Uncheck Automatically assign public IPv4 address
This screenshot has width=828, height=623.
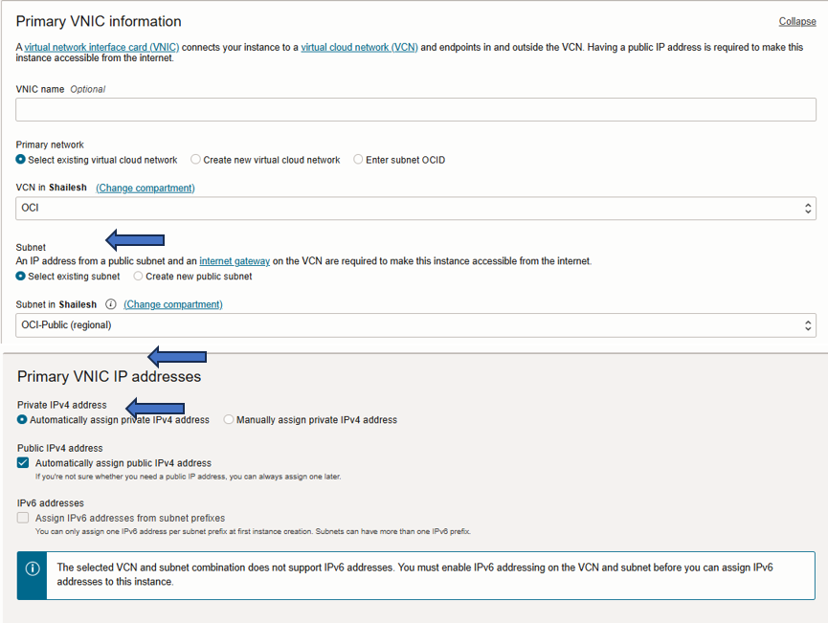(23, 463)
